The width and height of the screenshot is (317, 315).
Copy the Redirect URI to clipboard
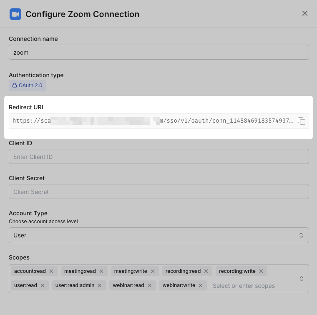[302, 121]
